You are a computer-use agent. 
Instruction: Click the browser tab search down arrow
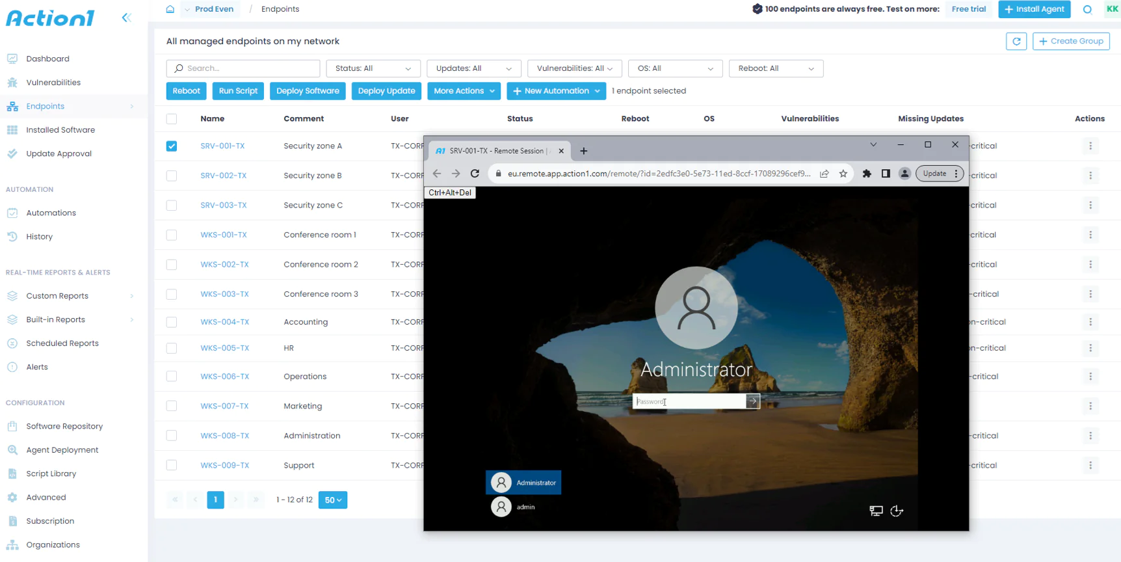(x=873, y=144)
